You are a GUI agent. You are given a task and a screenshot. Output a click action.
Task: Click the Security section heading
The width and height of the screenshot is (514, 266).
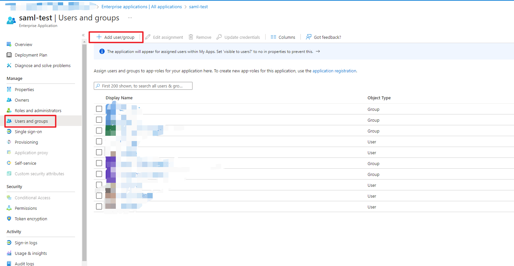[14, 186]
